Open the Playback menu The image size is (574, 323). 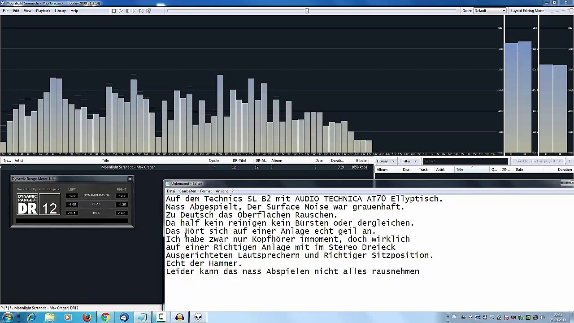click(x=43, y=11)
